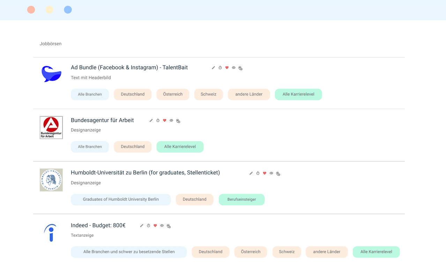The width and height of the screenshot is (446, 277).
Task: Click 'Alle Branchen' tag in the TalentBait row
Action: [90, 94]
